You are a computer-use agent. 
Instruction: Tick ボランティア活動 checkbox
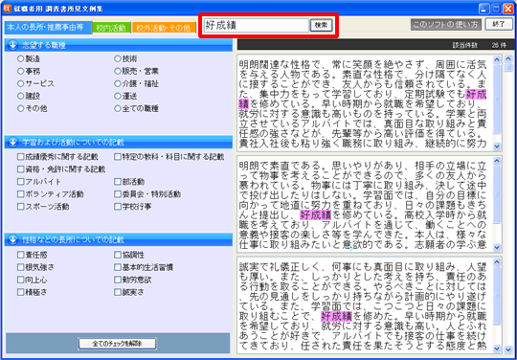(21, 194)
